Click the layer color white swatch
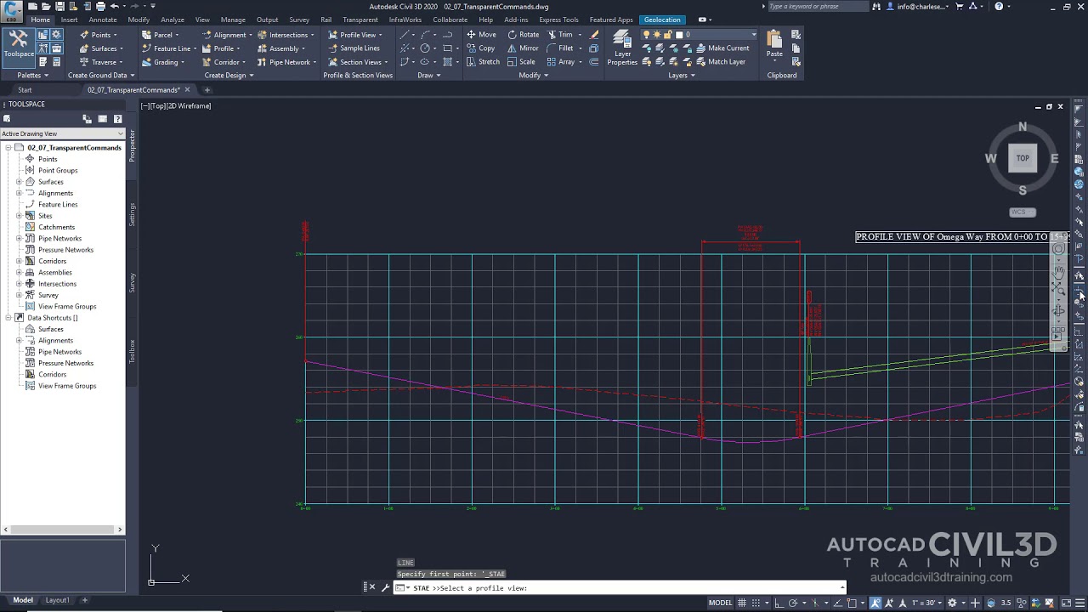The image size is (1088, 612). coord(679,35)
